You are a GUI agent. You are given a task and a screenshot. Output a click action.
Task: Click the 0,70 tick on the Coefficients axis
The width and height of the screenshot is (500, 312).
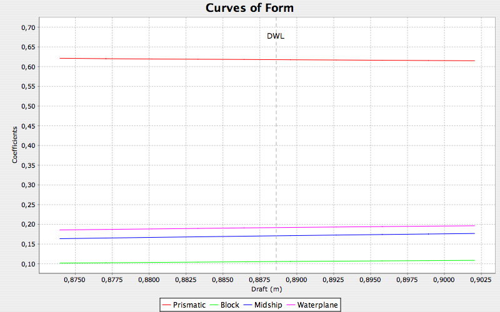[x=30, y=27]
